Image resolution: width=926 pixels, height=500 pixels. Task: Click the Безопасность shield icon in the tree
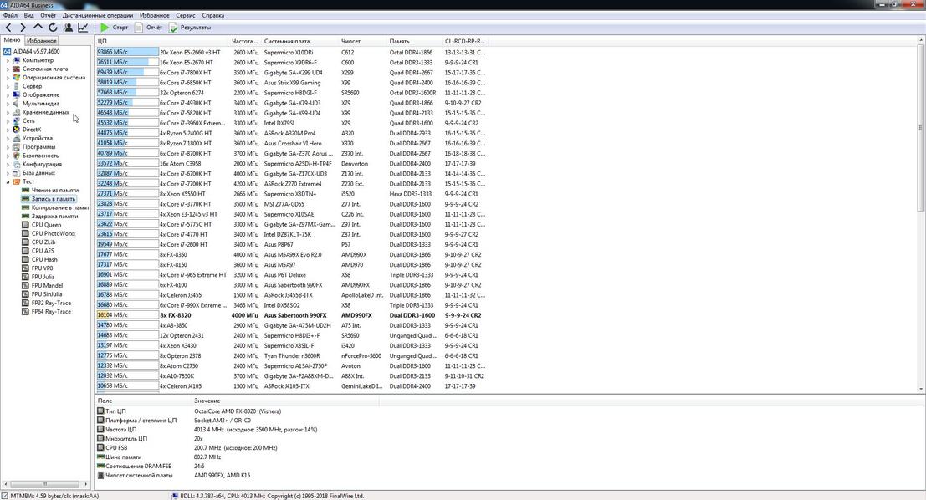[x=17, y=156]
